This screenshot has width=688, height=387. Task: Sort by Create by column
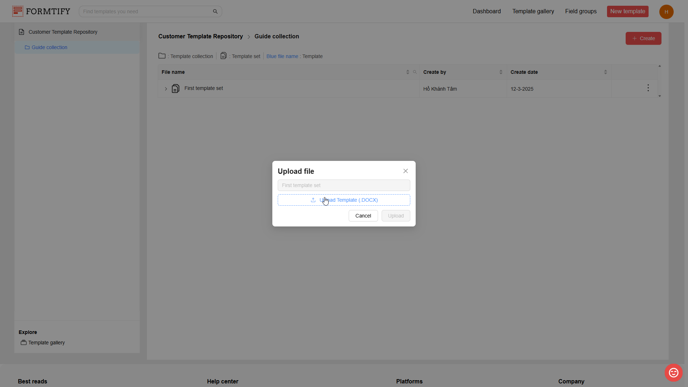[x=501, y=72]
